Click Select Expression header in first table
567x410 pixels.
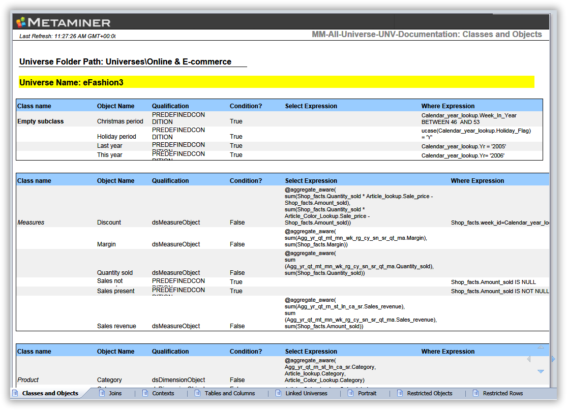click(311, 106)
